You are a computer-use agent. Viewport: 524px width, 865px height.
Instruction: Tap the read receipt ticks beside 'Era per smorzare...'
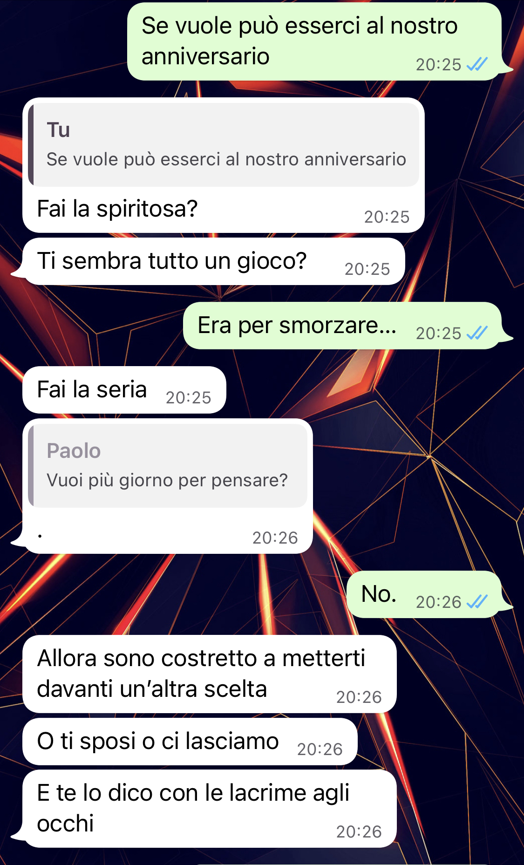point(477,333)
